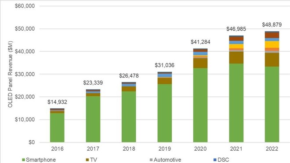Click the $31,036 label above 2019
This screenshot has height=163, width=290.
(x=165, y=65)
